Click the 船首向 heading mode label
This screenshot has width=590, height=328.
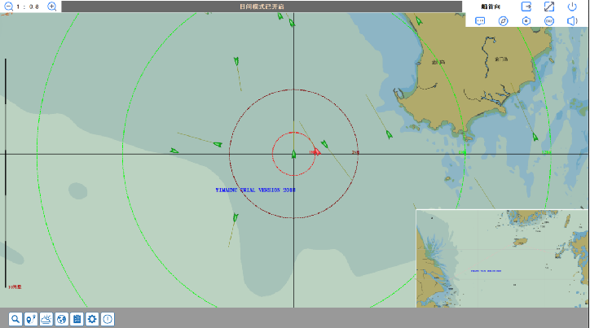(x=491, y=7)
